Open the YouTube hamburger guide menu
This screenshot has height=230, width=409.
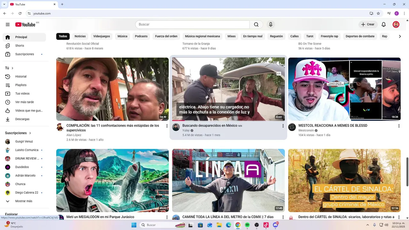click(x=8, y=25)
